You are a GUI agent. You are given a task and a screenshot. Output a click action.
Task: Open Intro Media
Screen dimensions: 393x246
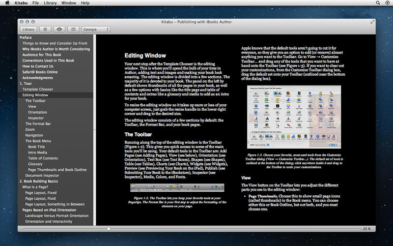37,153
